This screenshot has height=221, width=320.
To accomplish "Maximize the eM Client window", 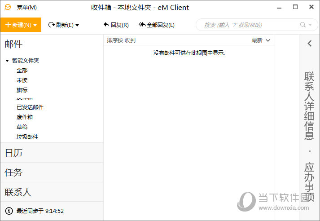I will pyautogui.click(x=295, y=7).
